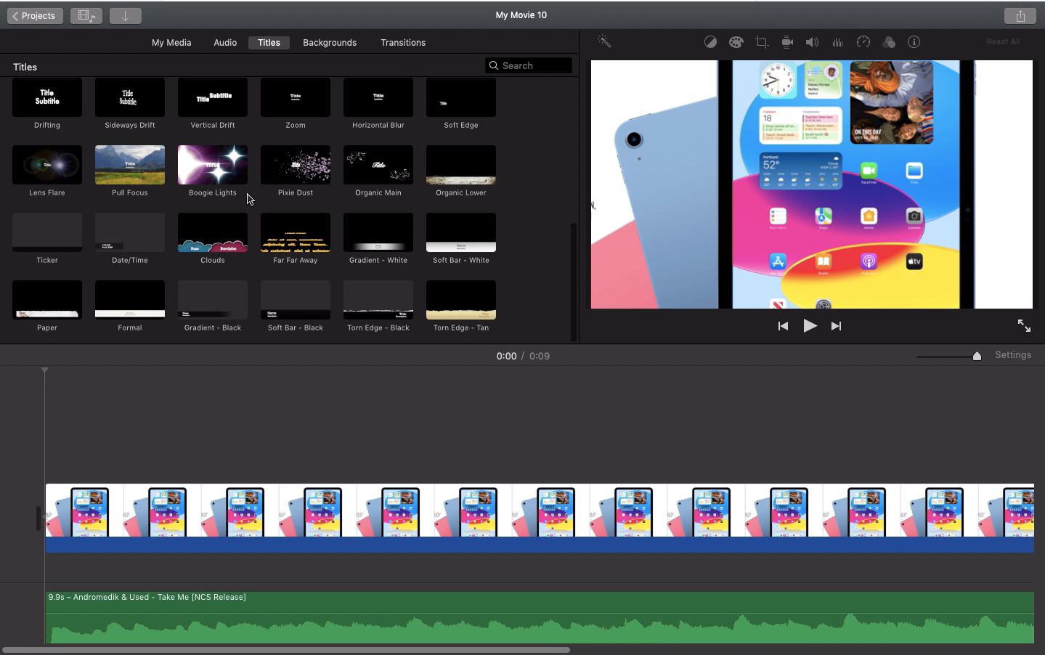Switch to the Backgrounds tab
This screenshot has height=655, width=1045.
point(330,42)
